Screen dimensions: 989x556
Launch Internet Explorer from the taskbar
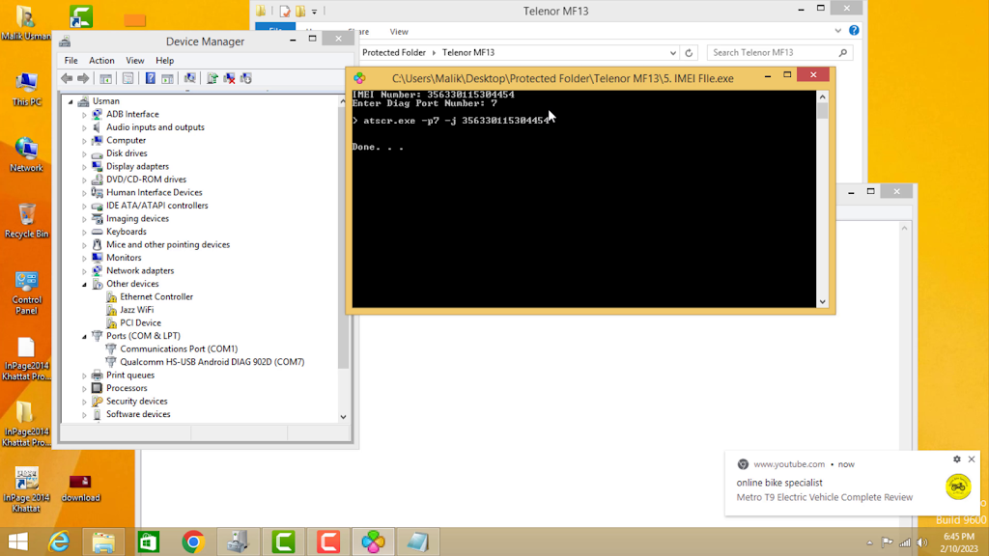(x=59, y=542)
